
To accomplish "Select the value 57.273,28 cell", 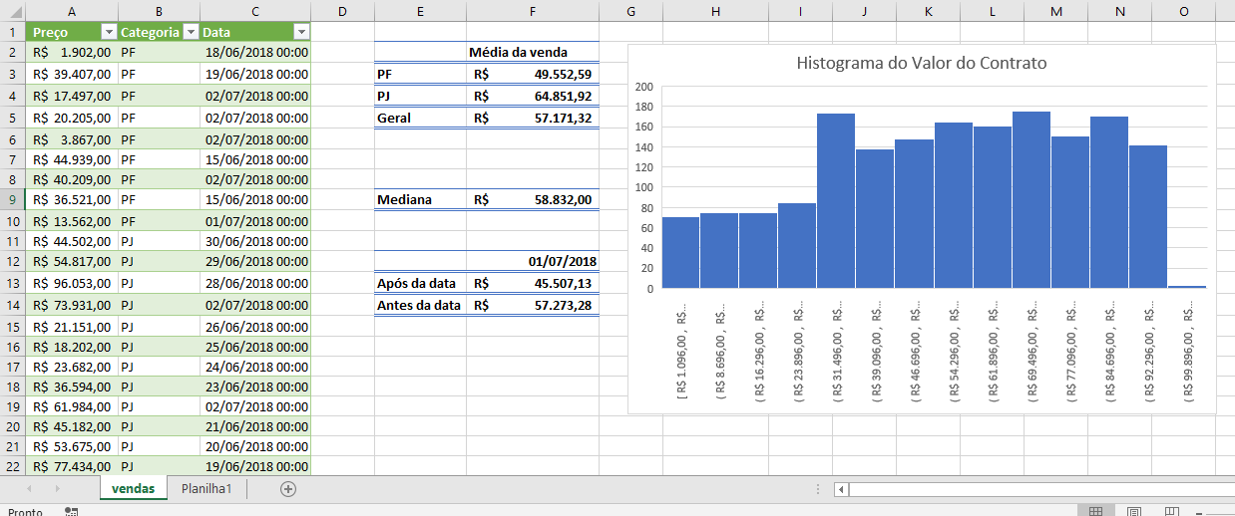I will point(533,305).
